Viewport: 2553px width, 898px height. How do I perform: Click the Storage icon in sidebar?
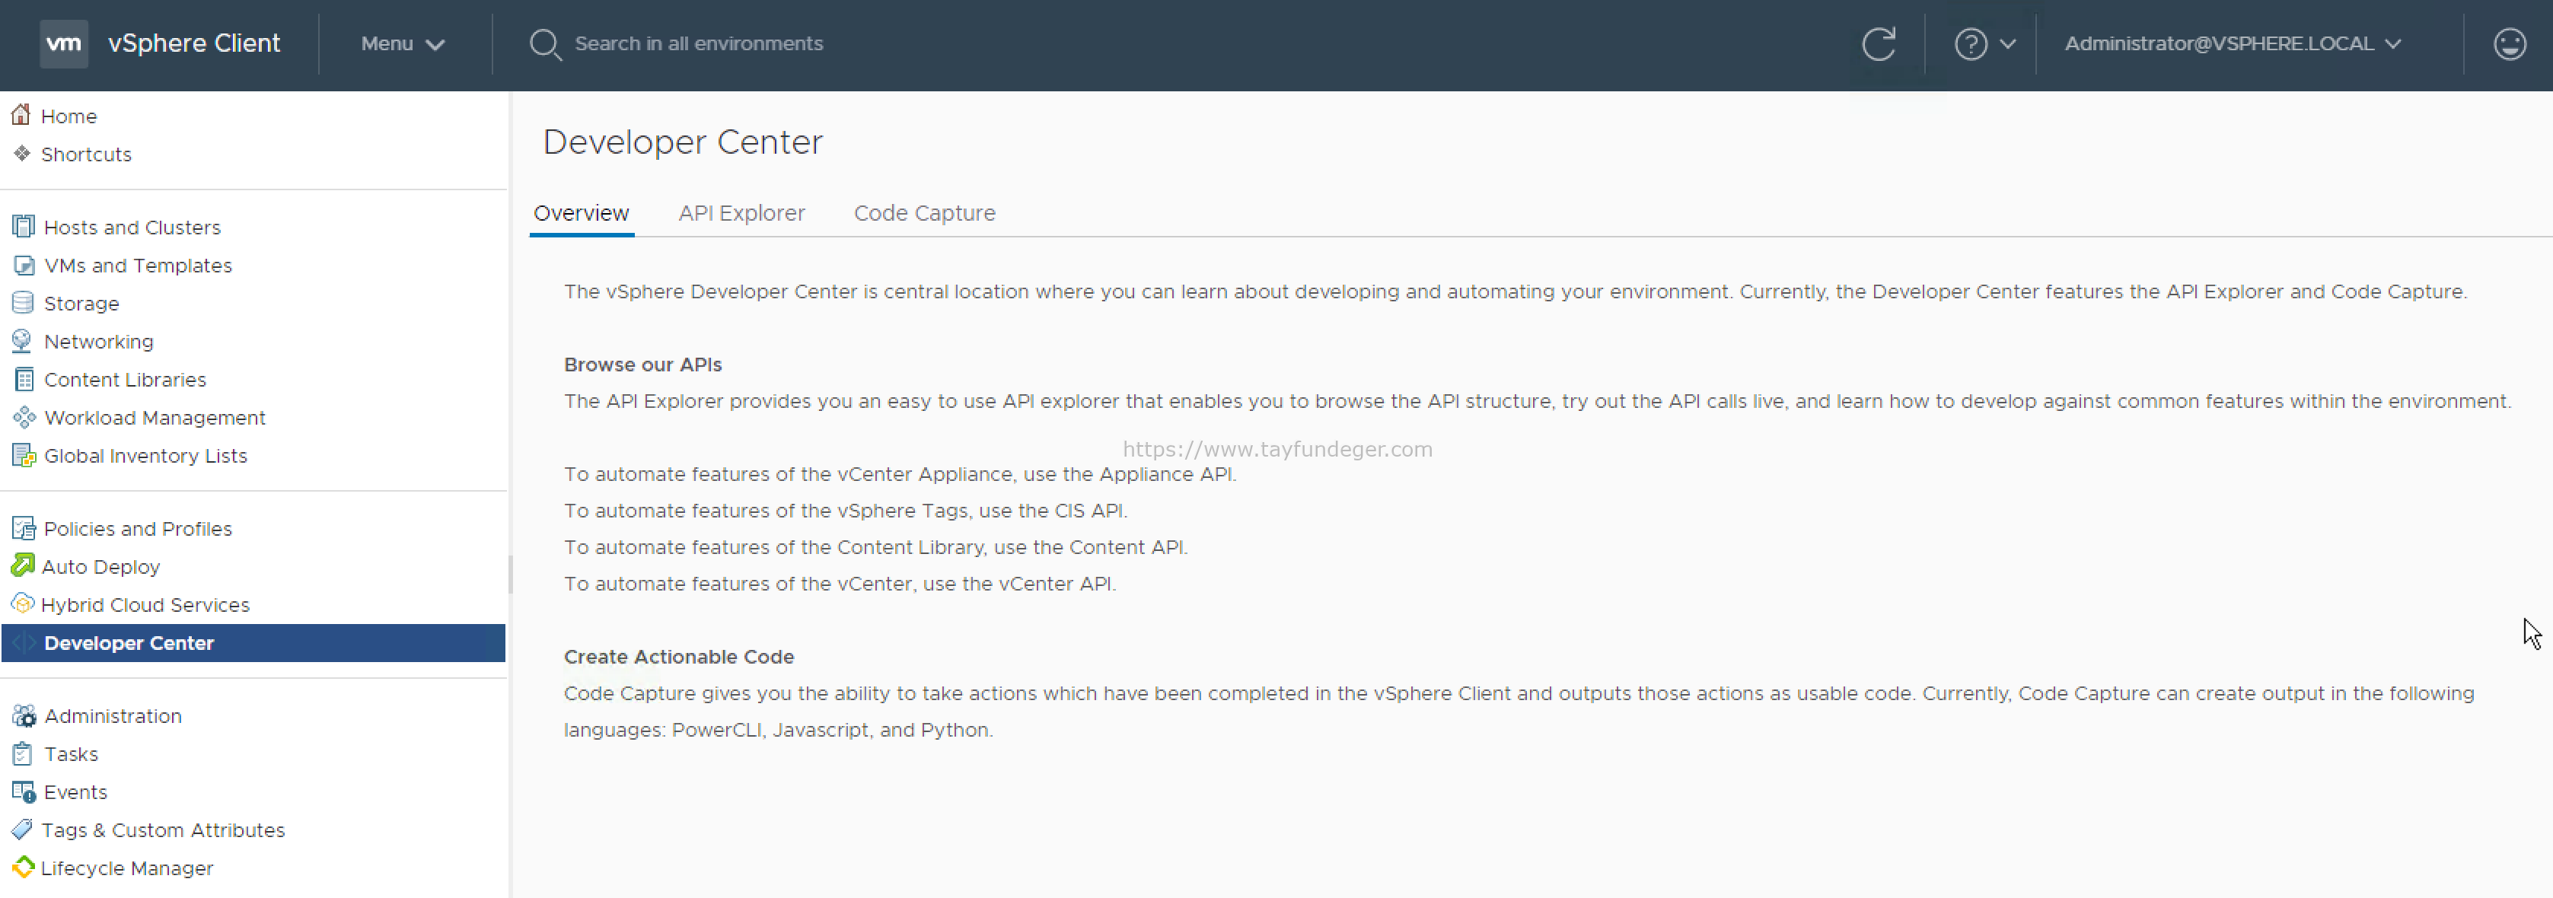pyautogui.click(x=23, y=304)
